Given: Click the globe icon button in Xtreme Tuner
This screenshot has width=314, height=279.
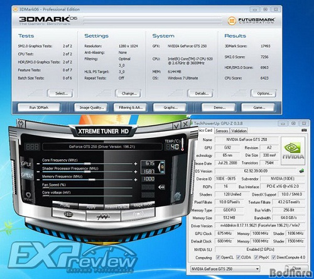Looking at the screenshot, I should (x=68, y=214).
